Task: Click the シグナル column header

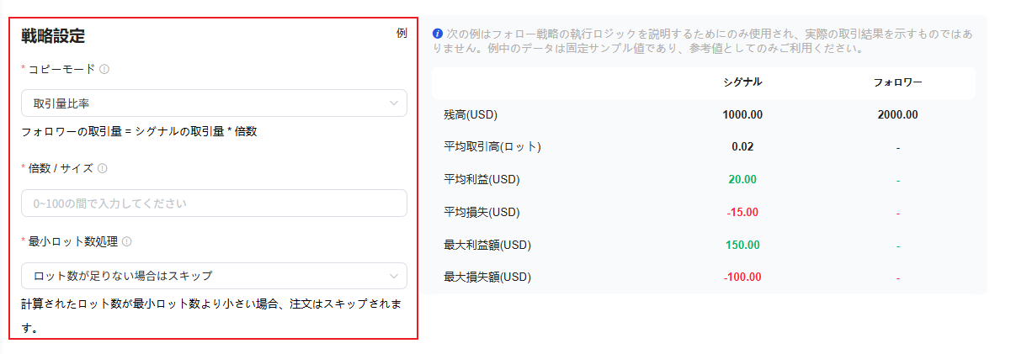Action: click(742, 82)
